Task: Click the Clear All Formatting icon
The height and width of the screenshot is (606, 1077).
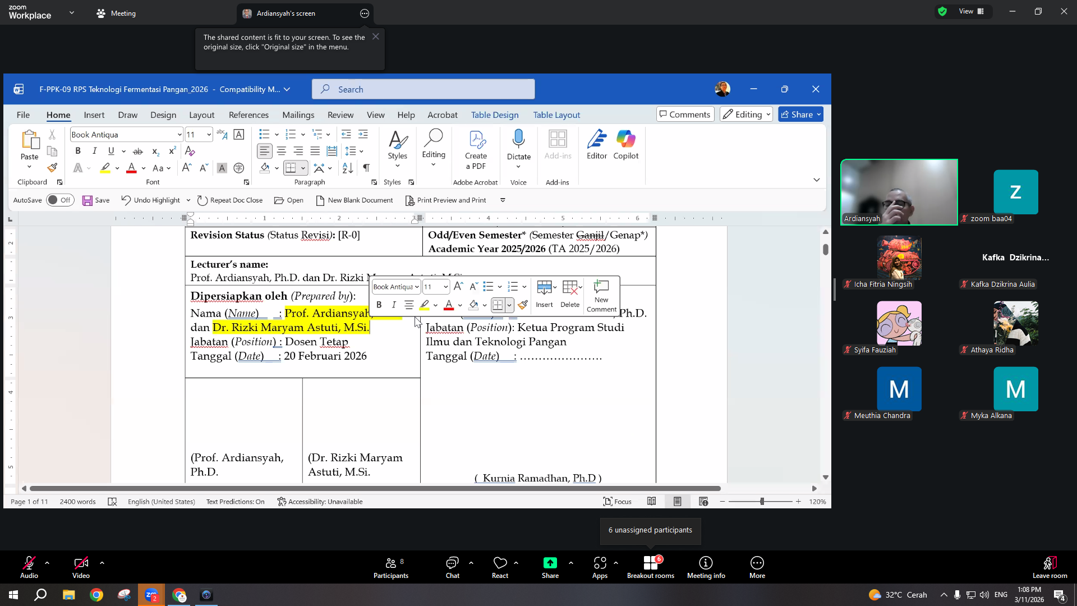Action: (190, 151)
